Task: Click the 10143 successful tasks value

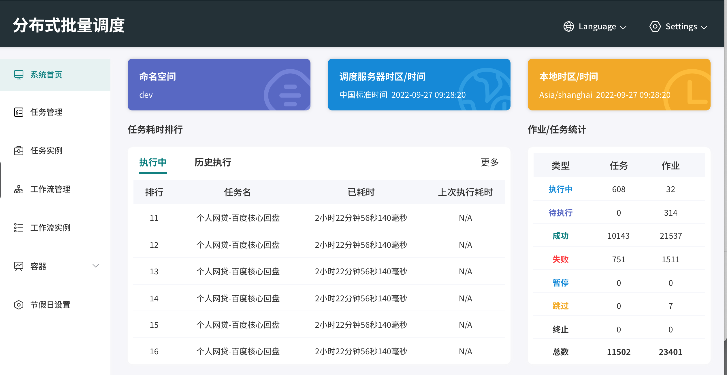Action: (x=619, y=236)
